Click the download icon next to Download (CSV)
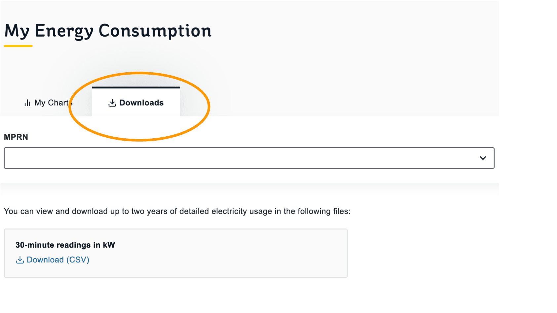 coord(20,260)
